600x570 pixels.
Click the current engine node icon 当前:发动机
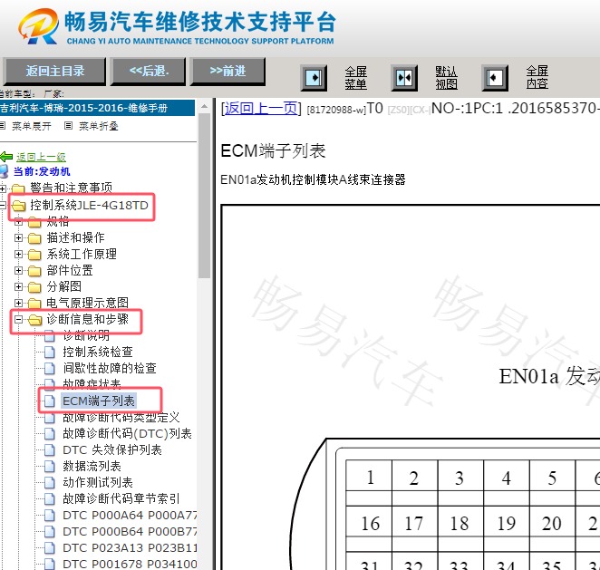[4, 171]
